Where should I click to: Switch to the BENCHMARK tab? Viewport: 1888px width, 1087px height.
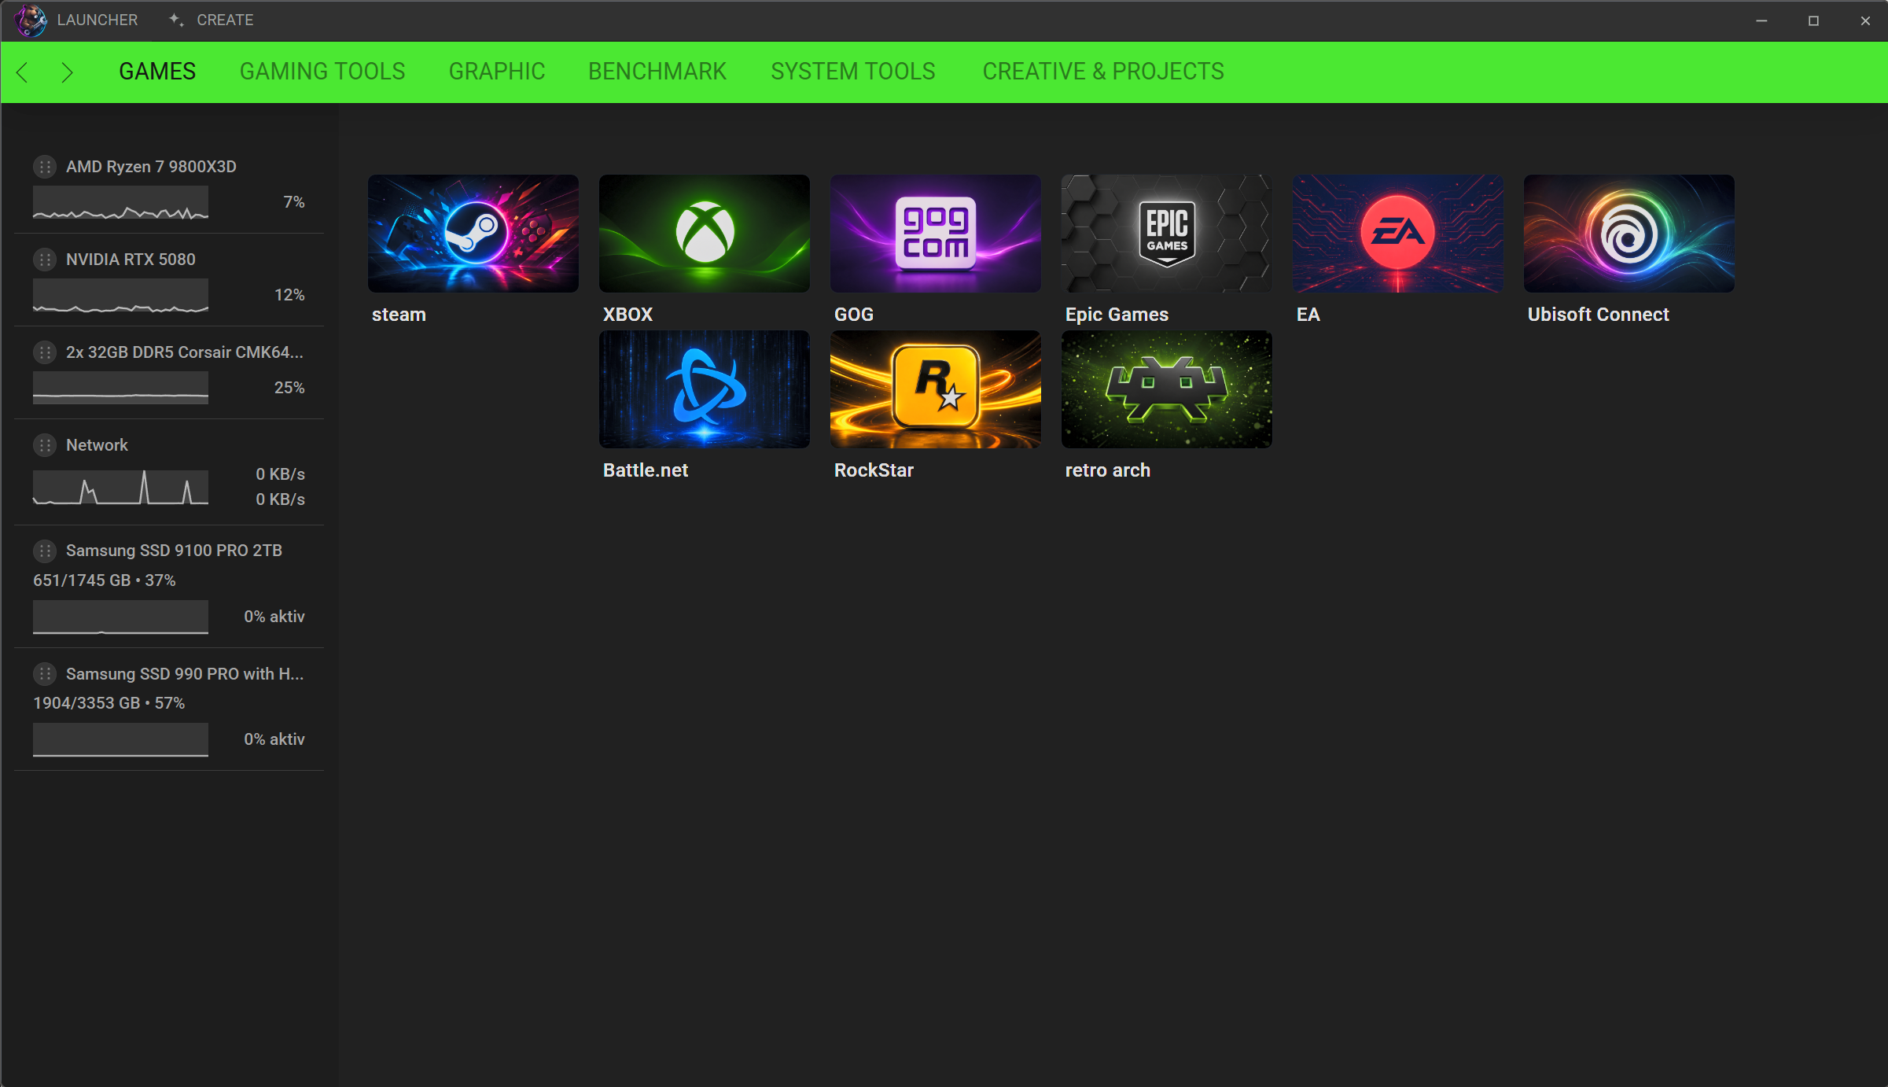click(657, 72)
